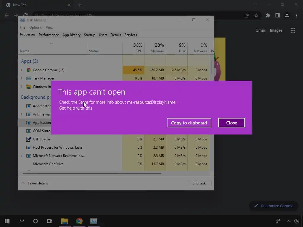
Task: Sort by Network column header
Action: [199, 48]
